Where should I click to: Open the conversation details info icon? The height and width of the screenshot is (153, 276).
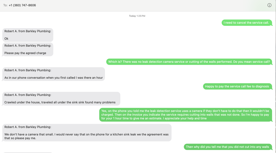(x=269, y=5)
